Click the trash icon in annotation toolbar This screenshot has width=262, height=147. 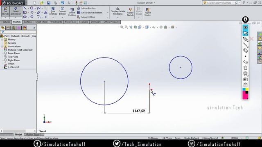[x=245, y=68]
